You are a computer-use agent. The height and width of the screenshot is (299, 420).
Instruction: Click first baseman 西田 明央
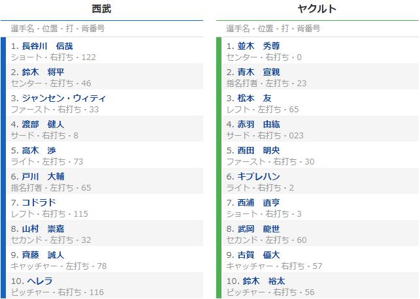(x=257, y=150)
